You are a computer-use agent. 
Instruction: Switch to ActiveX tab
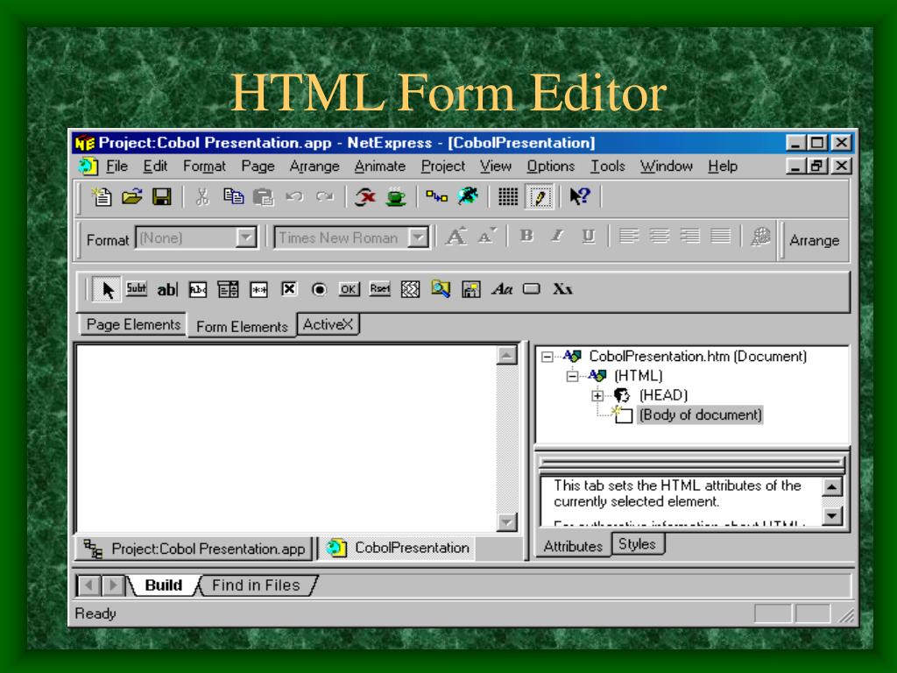328,324
